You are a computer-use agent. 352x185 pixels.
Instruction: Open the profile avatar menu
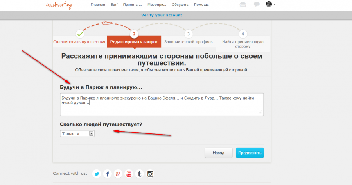click(x=271, y=4)
